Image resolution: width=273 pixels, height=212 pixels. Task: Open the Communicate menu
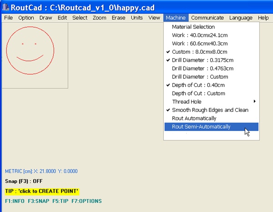point(207,18)
